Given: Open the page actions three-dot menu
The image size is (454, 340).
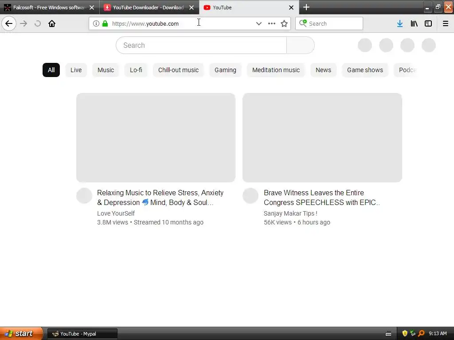Looking at the screenshot, I should (272, 23).
